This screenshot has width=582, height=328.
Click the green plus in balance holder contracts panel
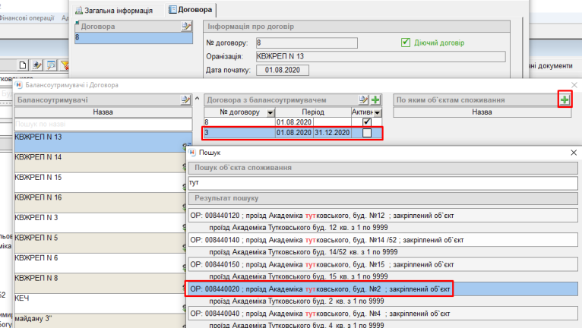click(375, 99)
